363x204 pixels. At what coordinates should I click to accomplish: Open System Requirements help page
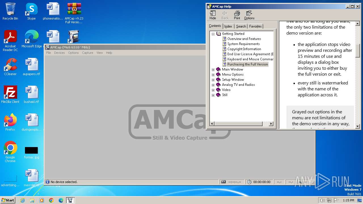click(243, 44)
